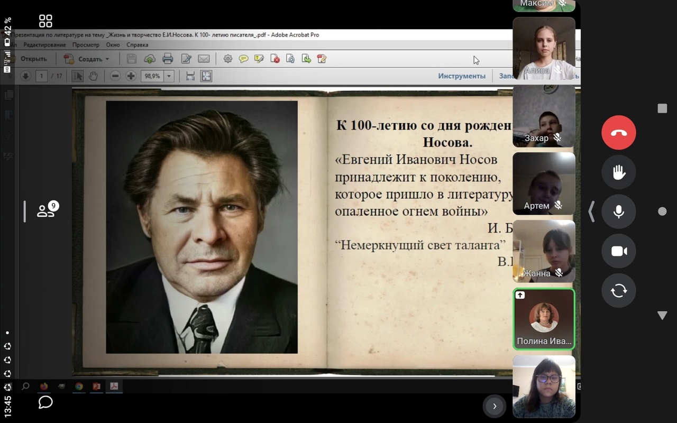Open the Редактирование menu in Acrobat
This screenshot has width=677, height=423.
pyautogui.click(x=45, y=45)
